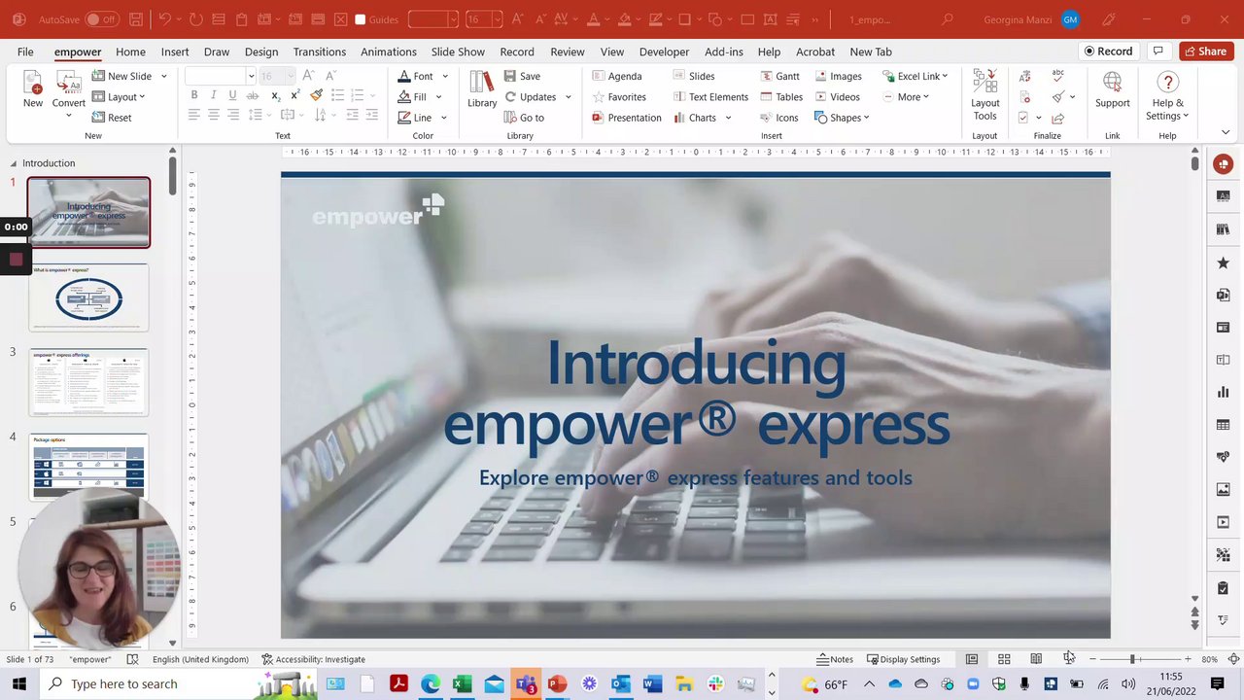Open the empower Library
1244x700 pixels.
pos(482,89)
